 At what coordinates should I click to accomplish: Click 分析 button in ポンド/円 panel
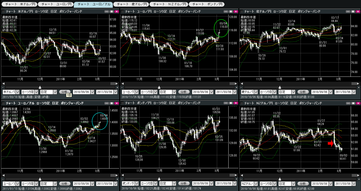184,184
